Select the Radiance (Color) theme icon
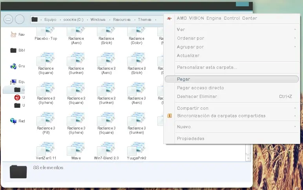The height and width of the screenshot is (190, 303). pos(137,36)
